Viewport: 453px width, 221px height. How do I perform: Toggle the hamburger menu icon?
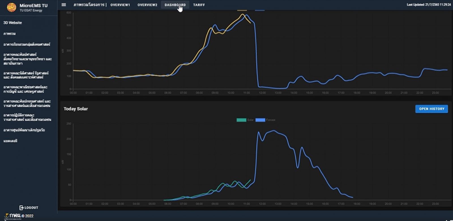64,5
